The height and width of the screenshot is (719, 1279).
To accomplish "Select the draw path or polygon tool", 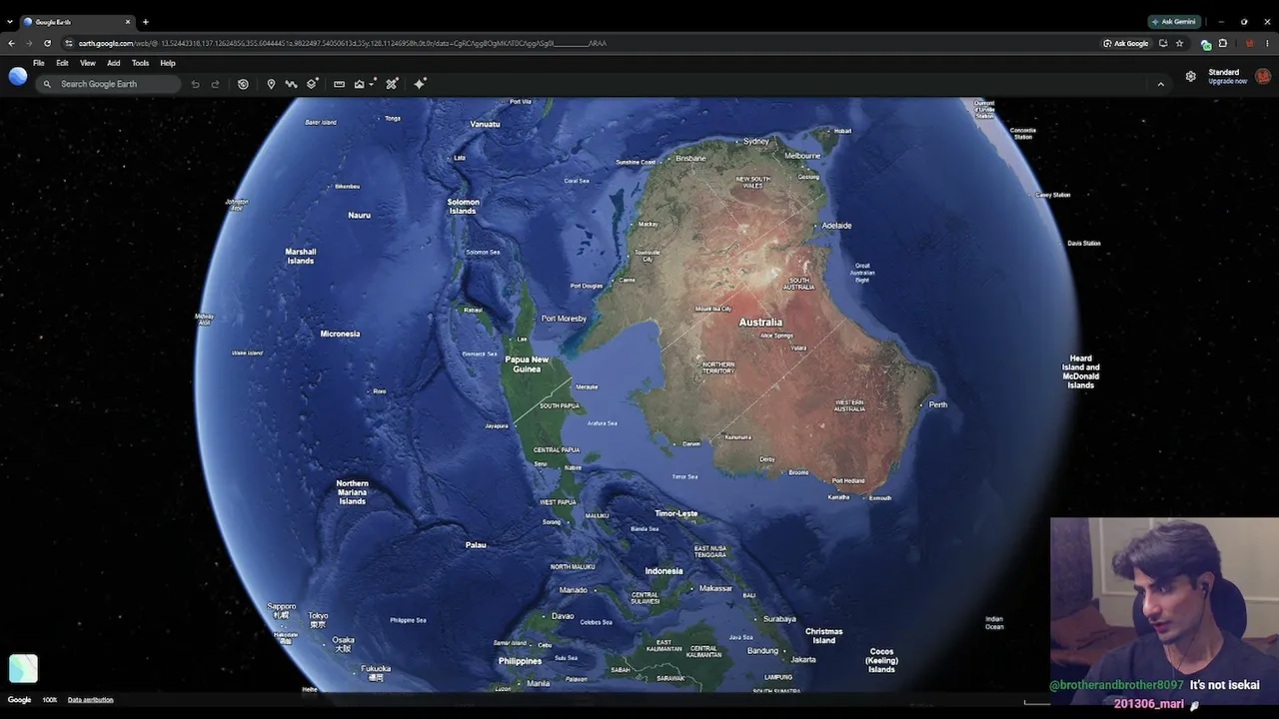I will (291, 84).
